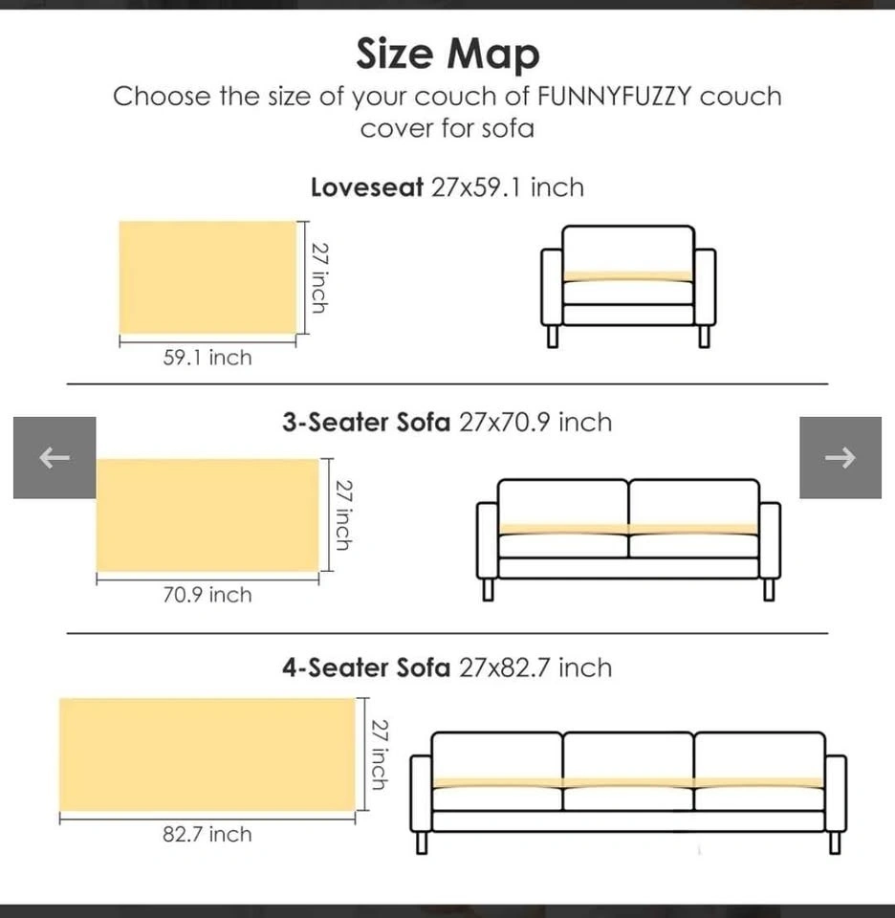Click the "27 inch" label beside 4-seater rectangle
Image resolution: width=895 pixels, height=918 pixels.
click(x=380, y=754)
